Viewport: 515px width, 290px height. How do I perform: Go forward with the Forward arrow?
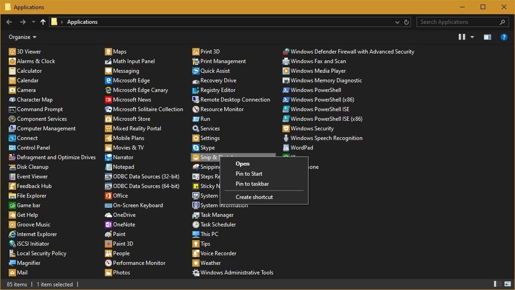(23, 22)
